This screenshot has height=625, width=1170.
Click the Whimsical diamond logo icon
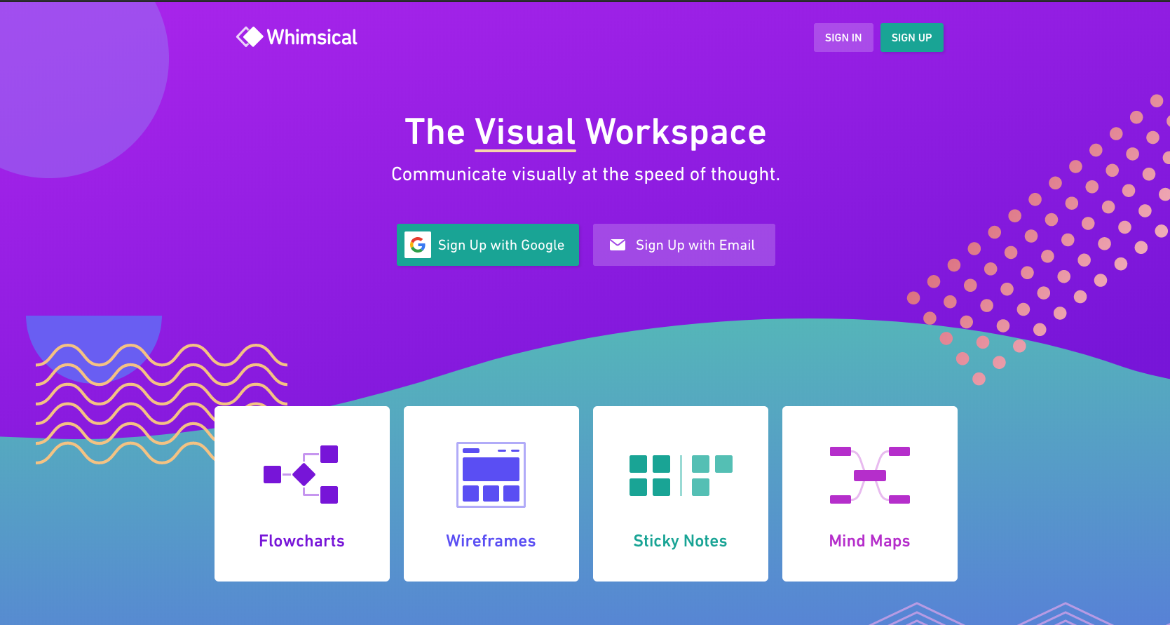250,36
